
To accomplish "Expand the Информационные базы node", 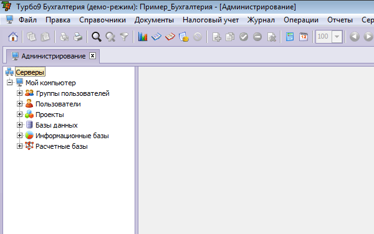I will 19,136.
